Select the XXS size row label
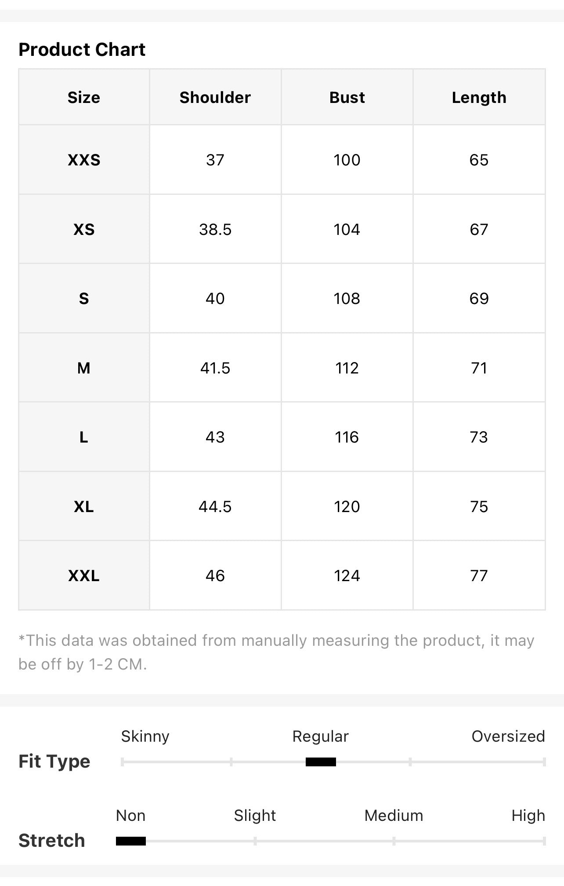Screen dimensions: 564x886 click(84, 160)
